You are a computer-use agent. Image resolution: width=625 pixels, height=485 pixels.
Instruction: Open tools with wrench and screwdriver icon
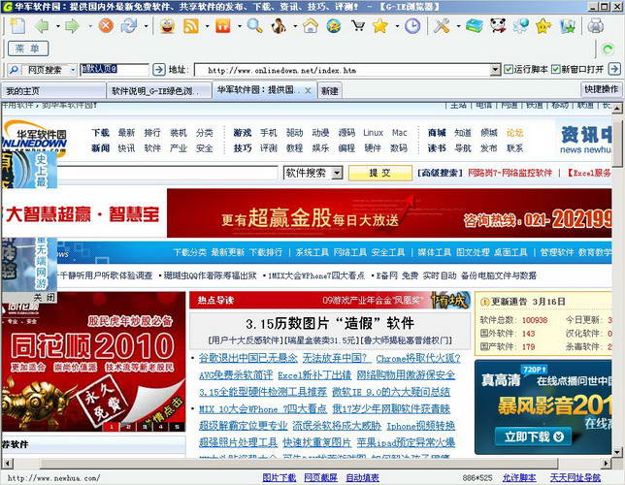(x=442, y=26)
